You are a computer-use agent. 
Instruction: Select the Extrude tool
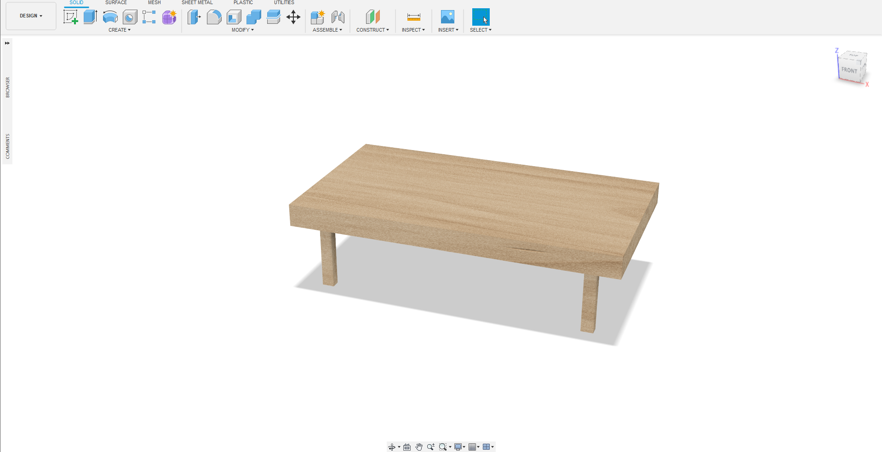click(89, 17)
